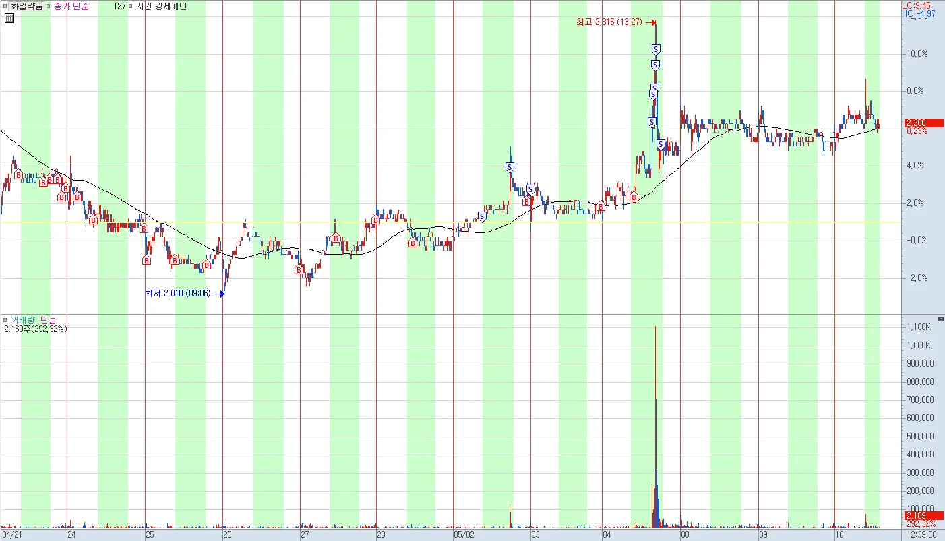Click the HC:-4.97 value
Image resolution: width=945 pixels, height=541 pixels.
(917, 13)
